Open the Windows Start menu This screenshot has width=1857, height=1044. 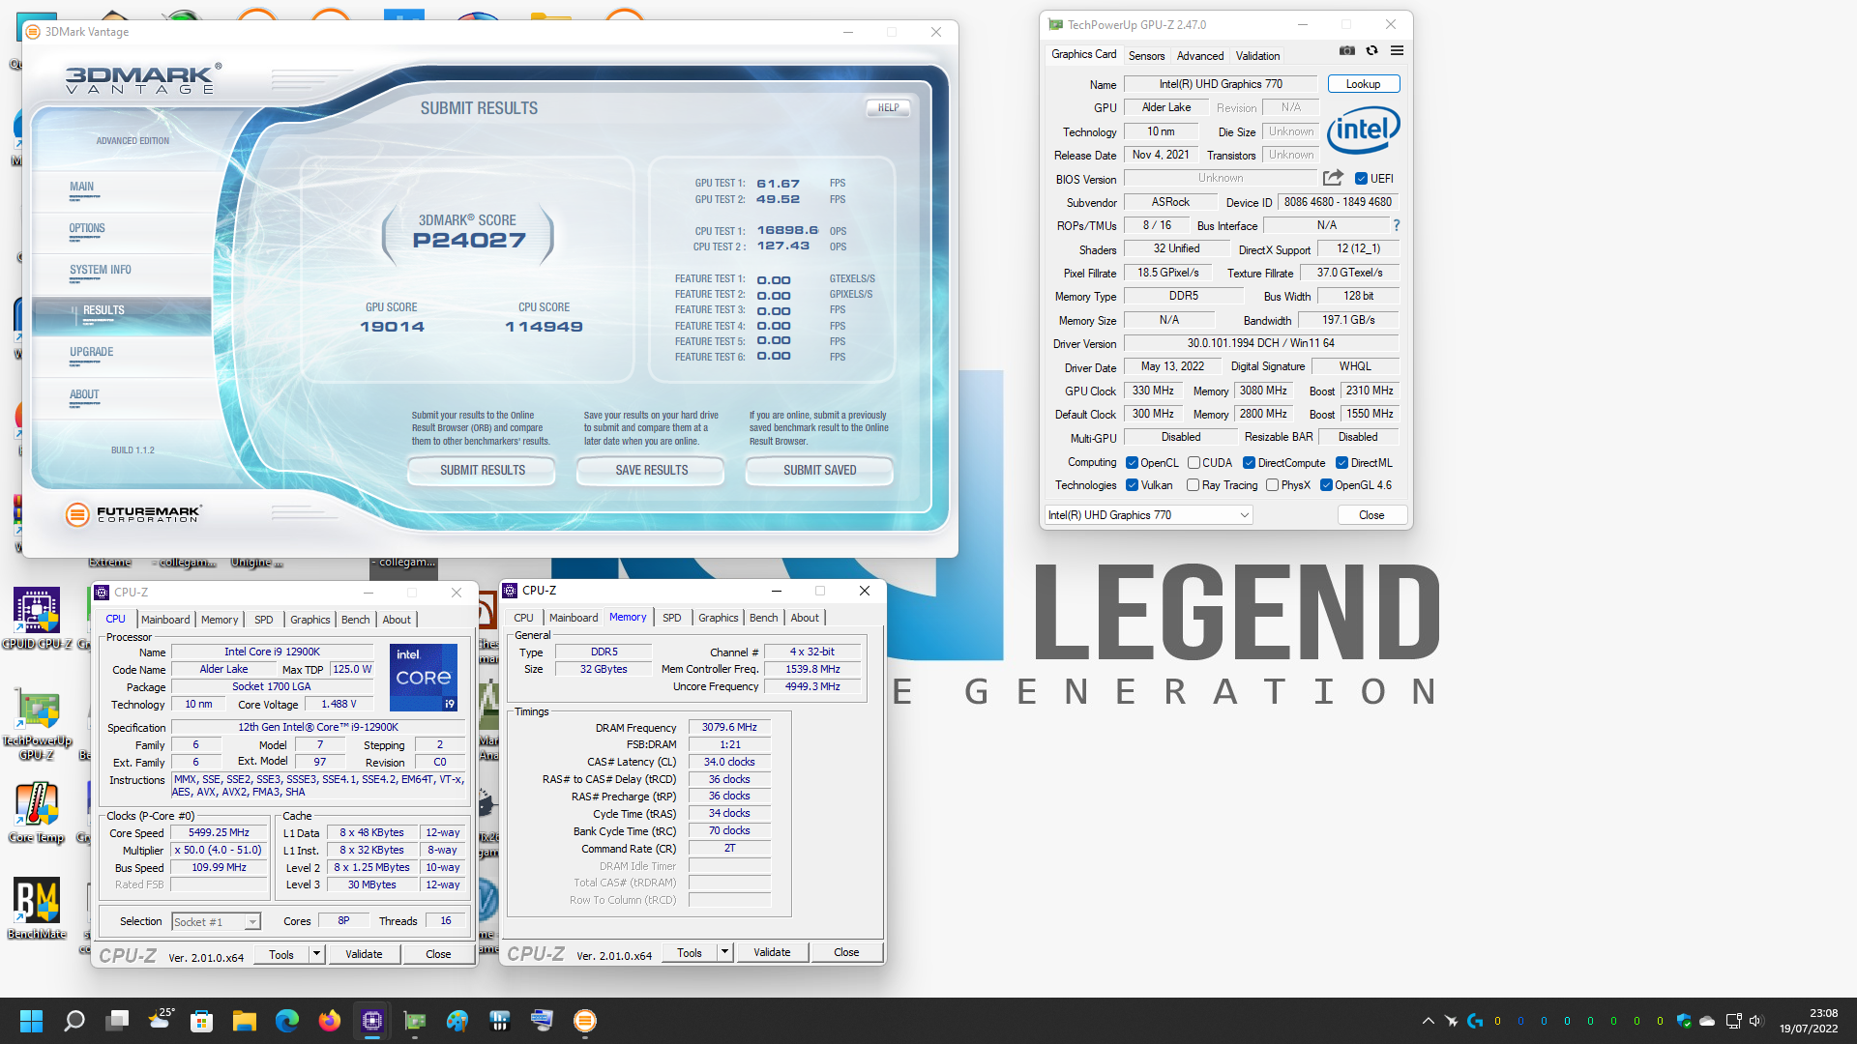(31, 1021)
